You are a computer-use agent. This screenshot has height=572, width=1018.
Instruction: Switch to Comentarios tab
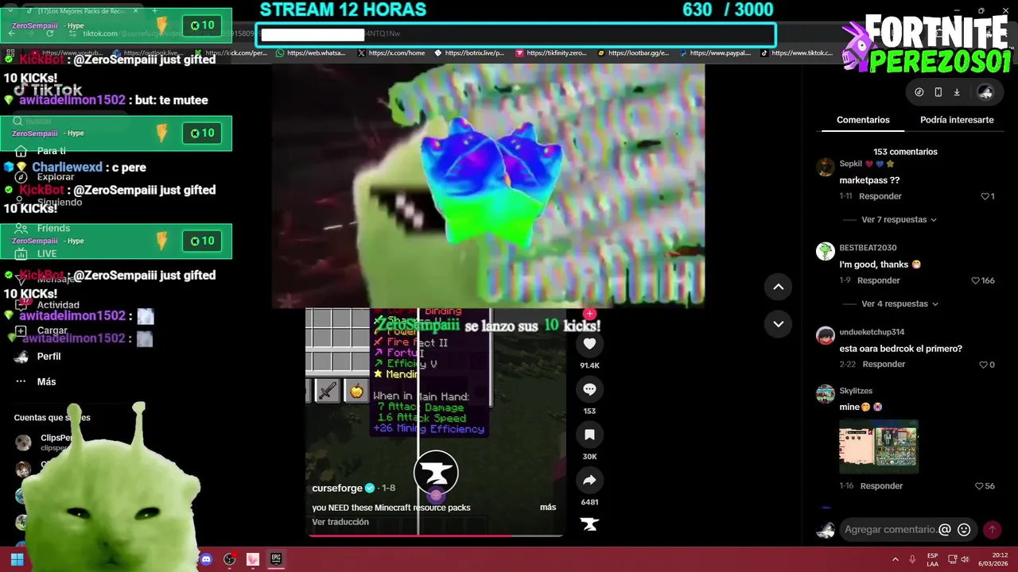pyautogui.click(x=863, y=120)
